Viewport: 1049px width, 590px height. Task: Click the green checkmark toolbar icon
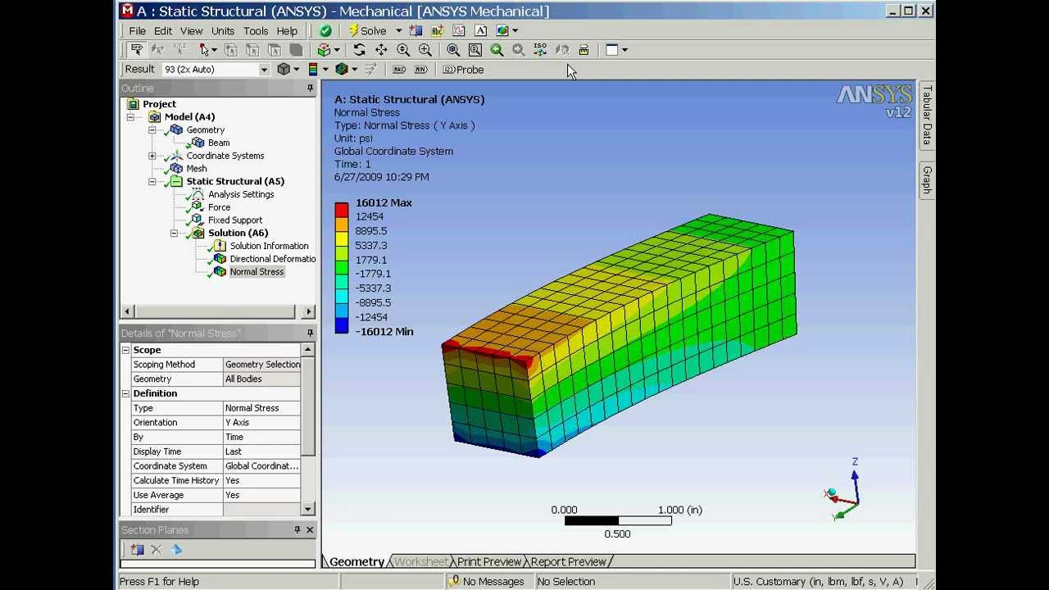(325, 30)
